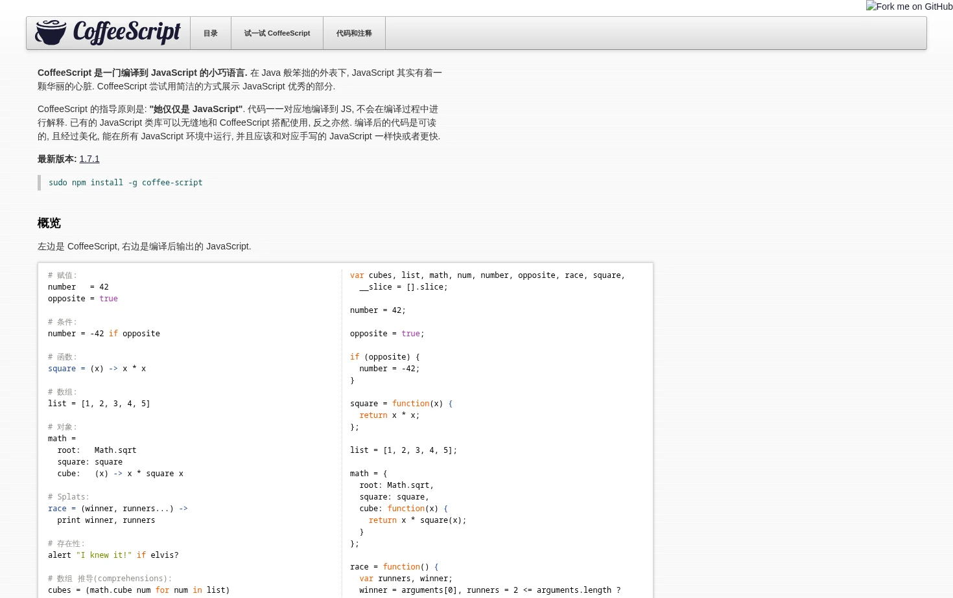Viewport: 953px width, 598px height.
Task: Select the line "number = -42 if opposite"
Action: [104, 334]
